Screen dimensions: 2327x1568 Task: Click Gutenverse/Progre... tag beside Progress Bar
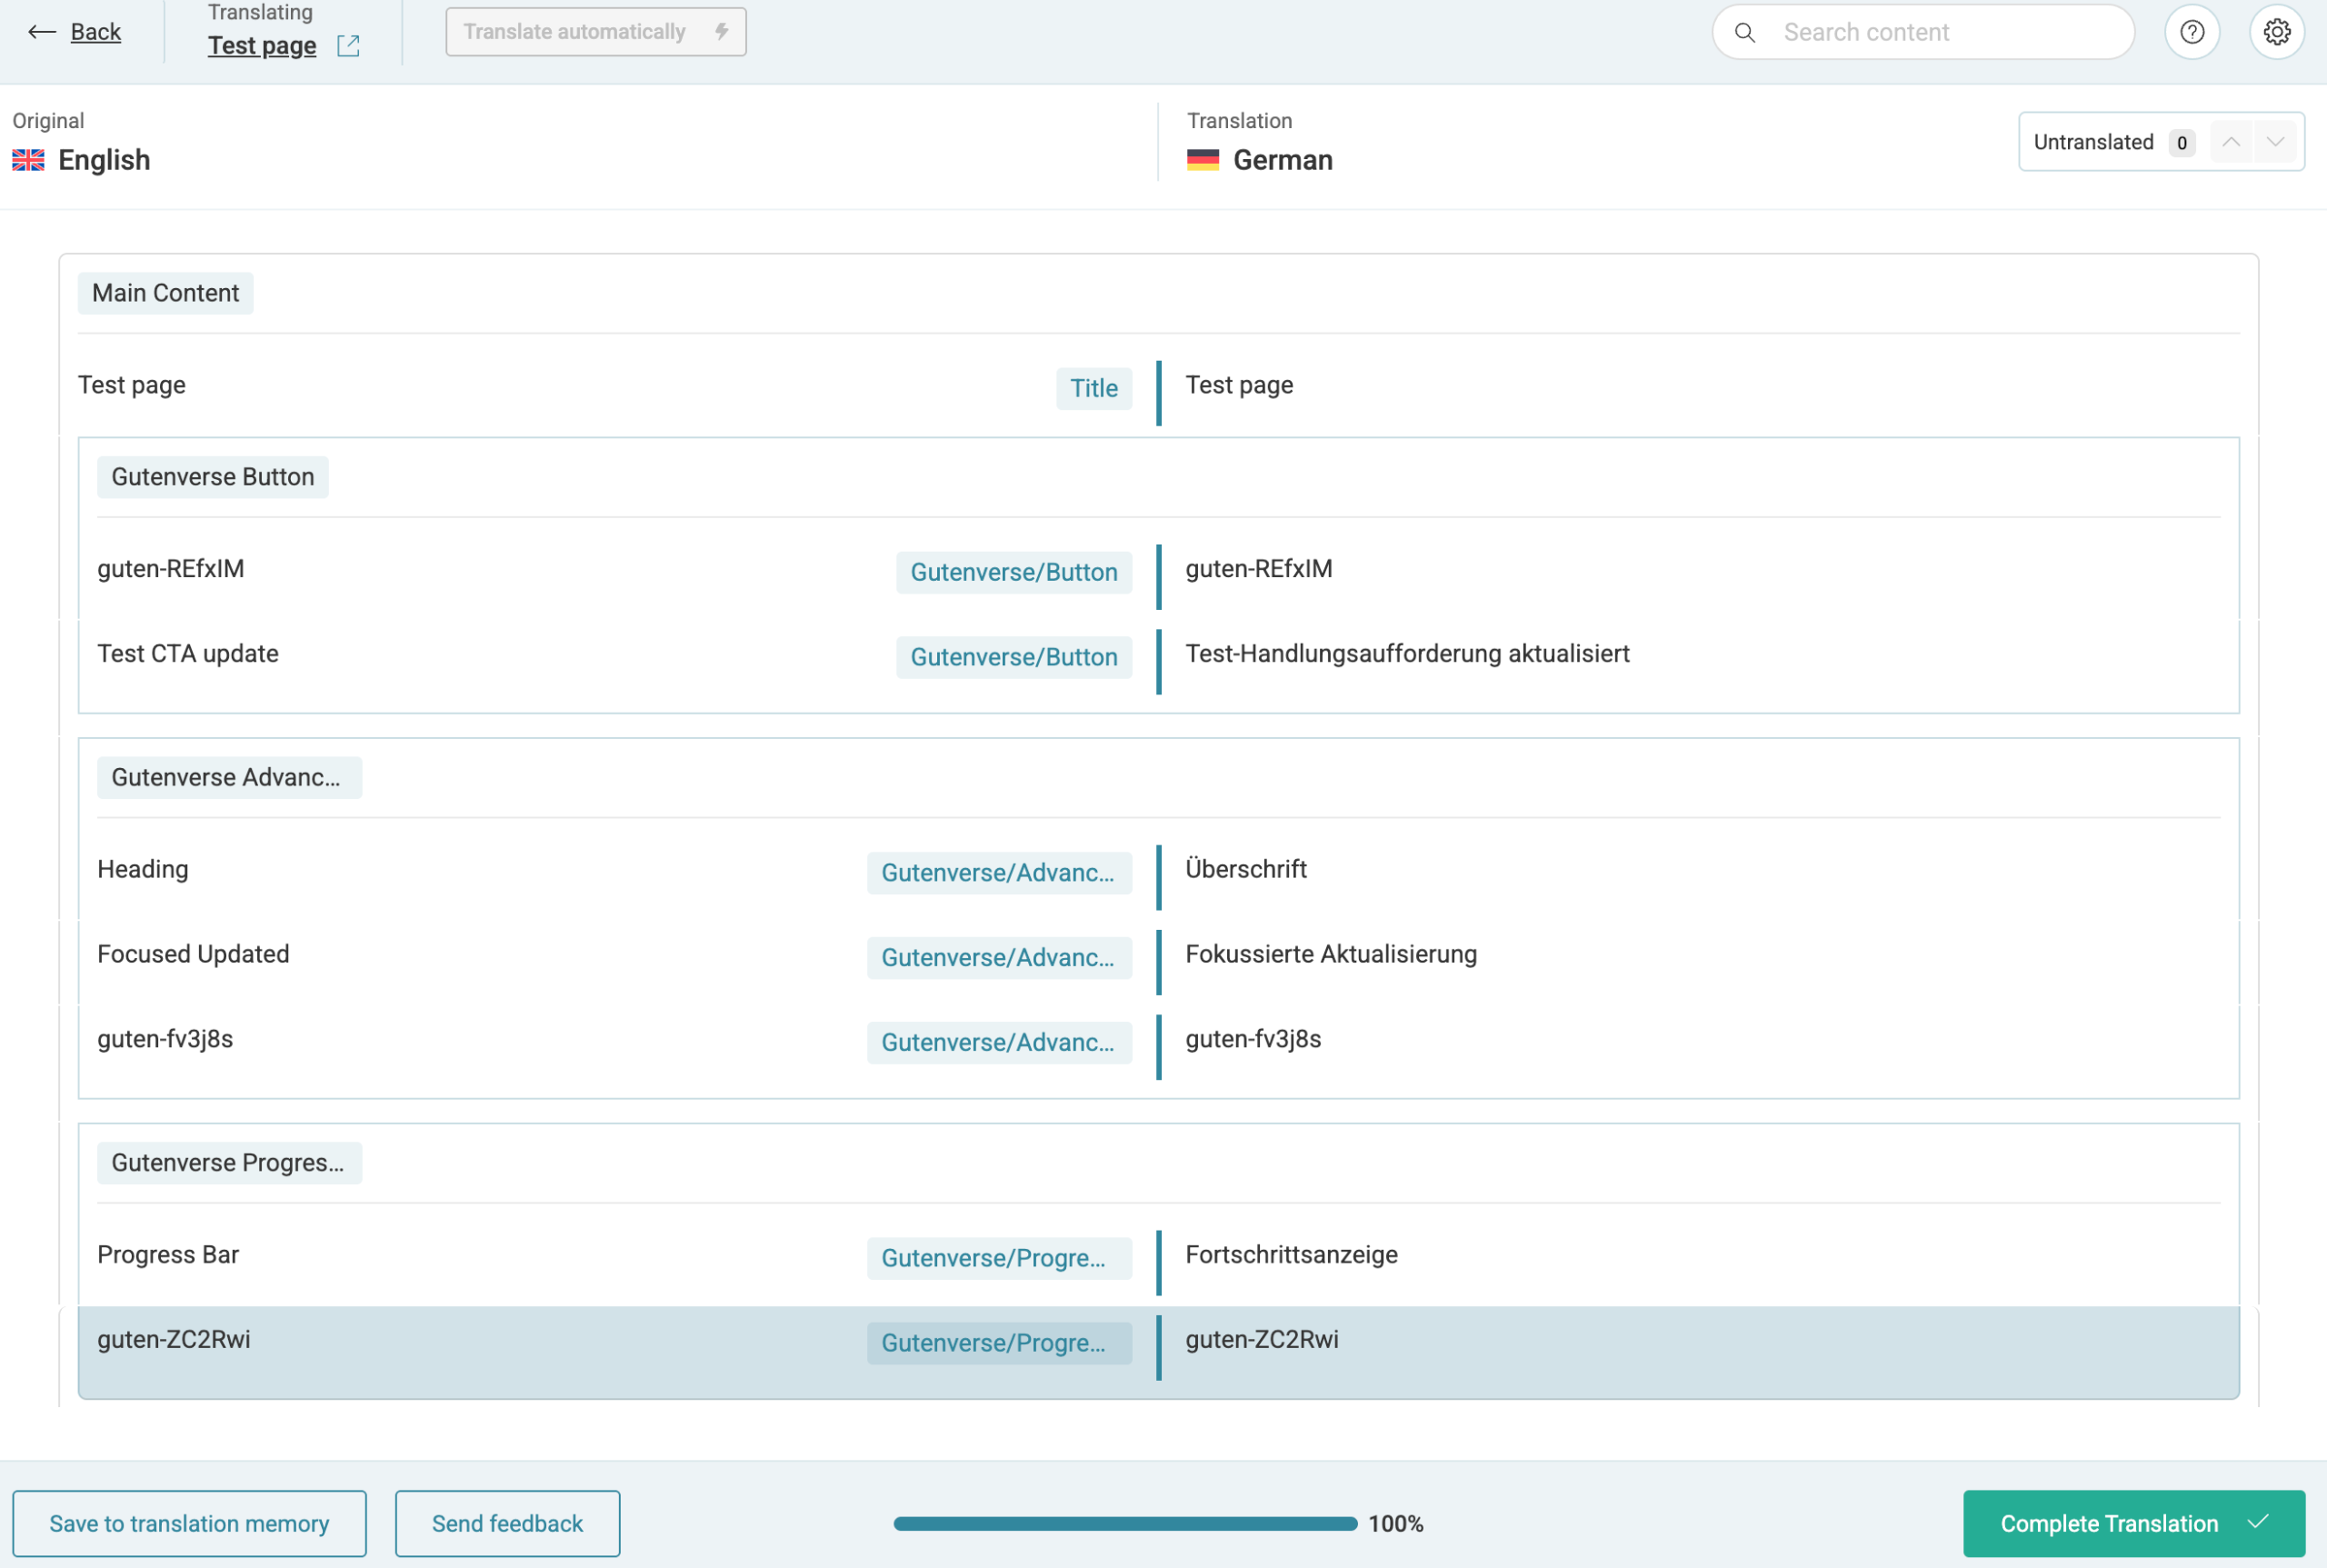click(x=999, y=1257)
